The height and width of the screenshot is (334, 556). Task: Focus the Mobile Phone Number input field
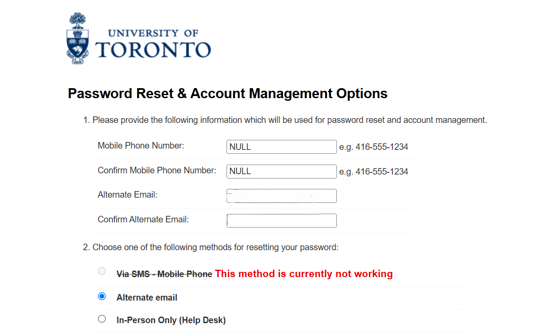pyautogui.click(x=282, y=147)
